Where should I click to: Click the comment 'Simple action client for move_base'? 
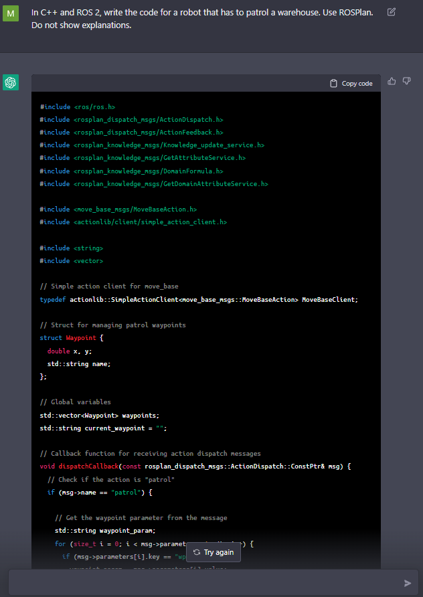click(109, 286)
